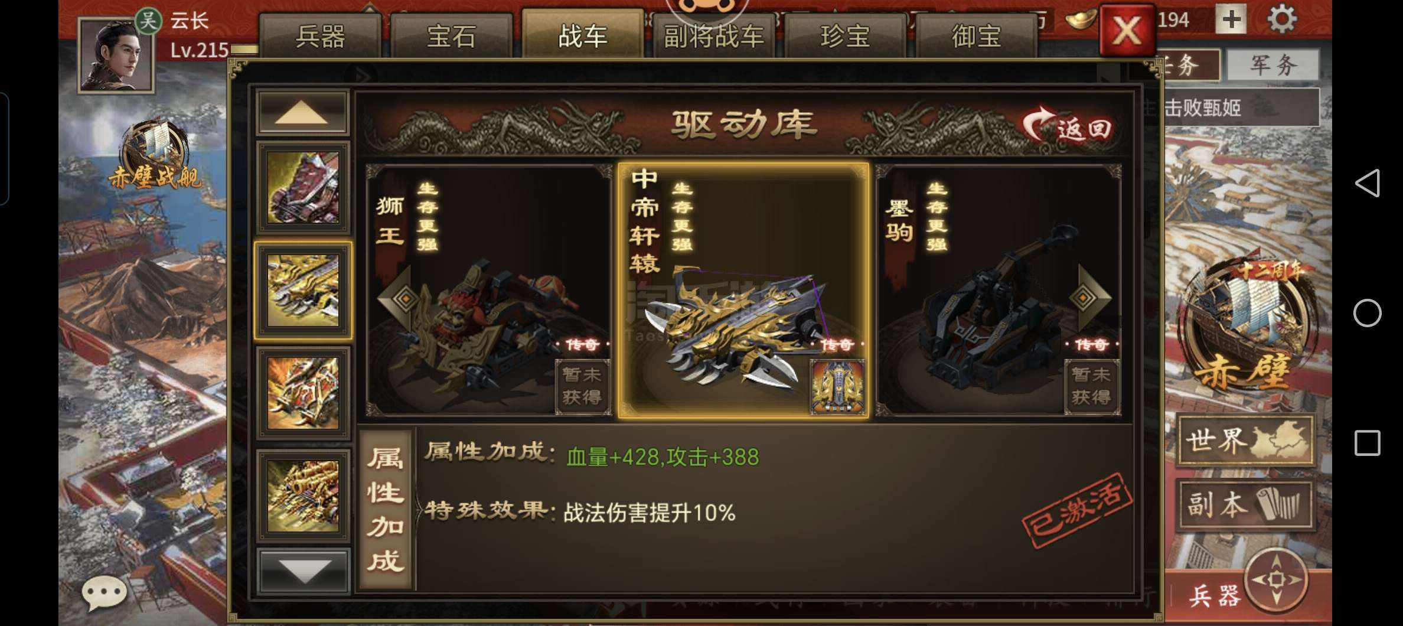The height and width of the screenshot is (626, 1403).
Task: Click the plus icon beside gold ingots
Action: click(1231, 19)
